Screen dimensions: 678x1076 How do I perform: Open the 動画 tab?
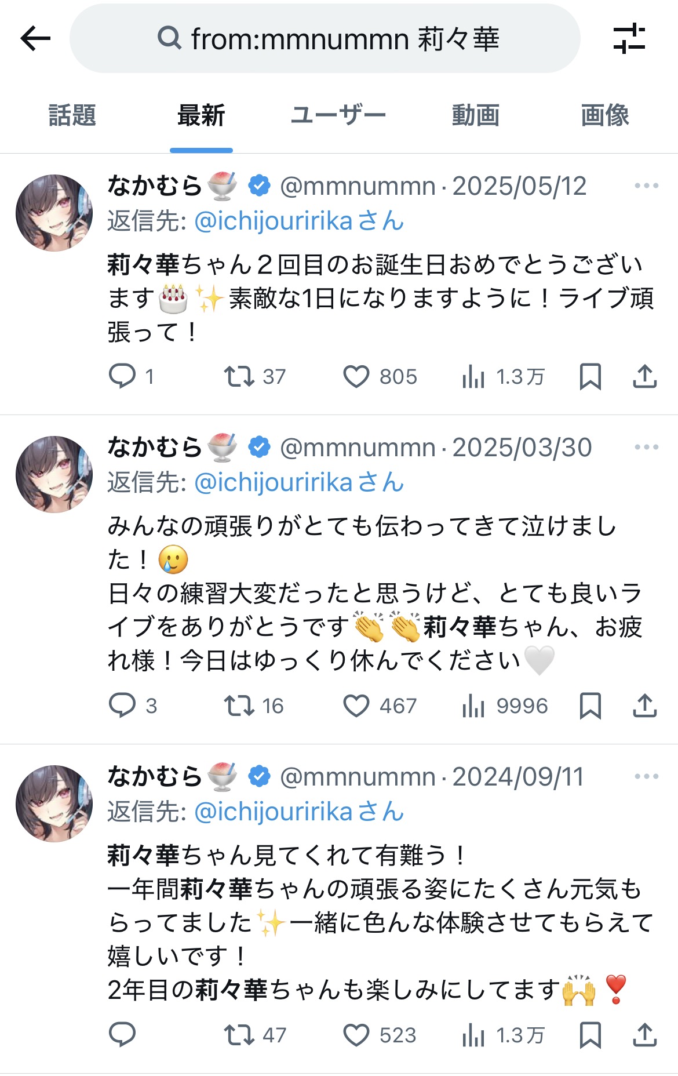[475, 115]
